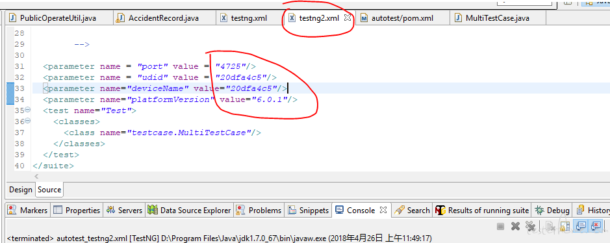Open the Problems view
Screen dimensions: 610x243
click(259, 211)
